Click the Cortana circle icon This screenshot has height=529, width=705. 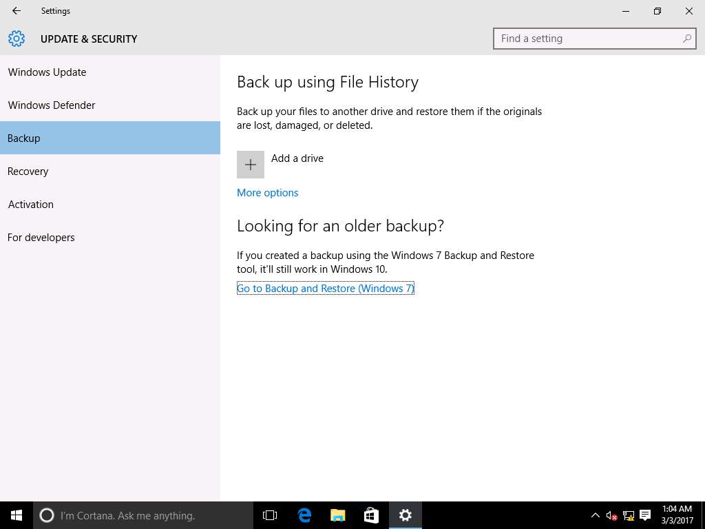point(47,515)
